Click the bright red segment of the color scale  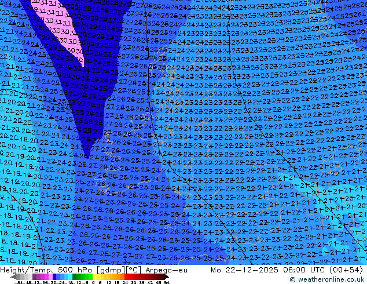126,276
